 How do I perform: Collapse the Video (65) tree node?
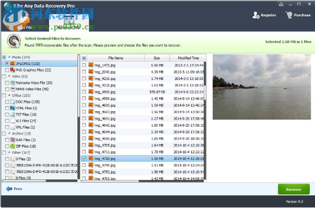tap(9, 76)
